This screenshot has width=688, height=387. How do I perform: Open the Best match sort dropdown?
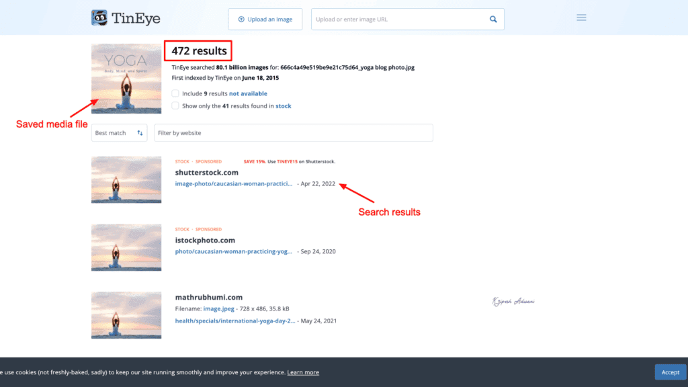[x=119, y=132]
